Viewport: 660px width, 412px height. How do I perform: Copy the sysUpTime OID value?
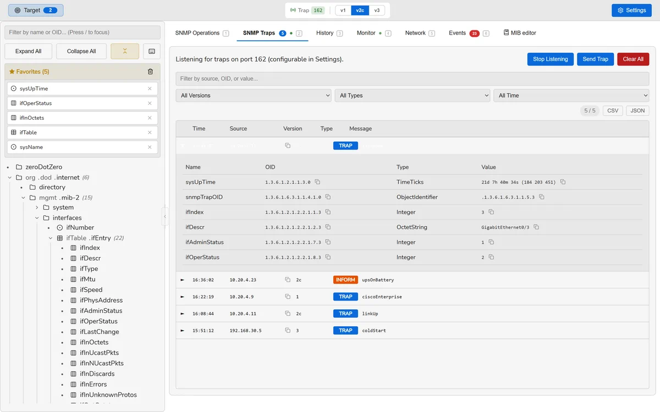tap(317, 182)
